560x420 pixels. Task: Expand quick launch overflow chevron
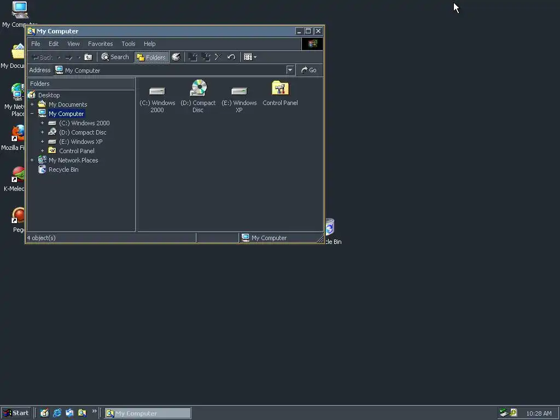pyautogui.click(x=94, y=411)
